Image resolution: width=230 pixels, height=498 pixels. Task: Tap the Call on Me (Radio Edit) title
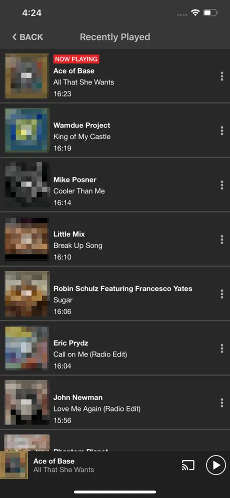(90, 354)
